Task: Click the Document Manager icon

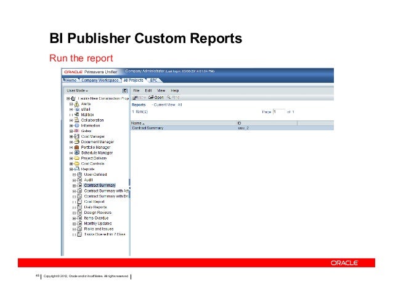Action: point(77,141)
